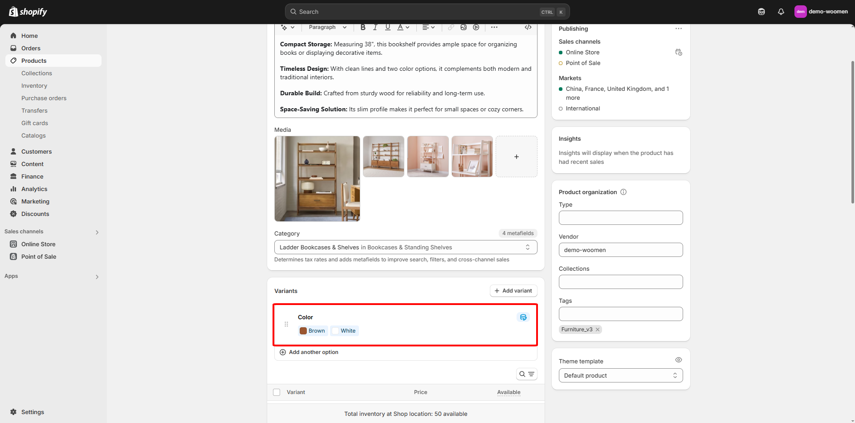
Task: Toggle bold formatting in the description toolbar
Action: tap(363, 27)
